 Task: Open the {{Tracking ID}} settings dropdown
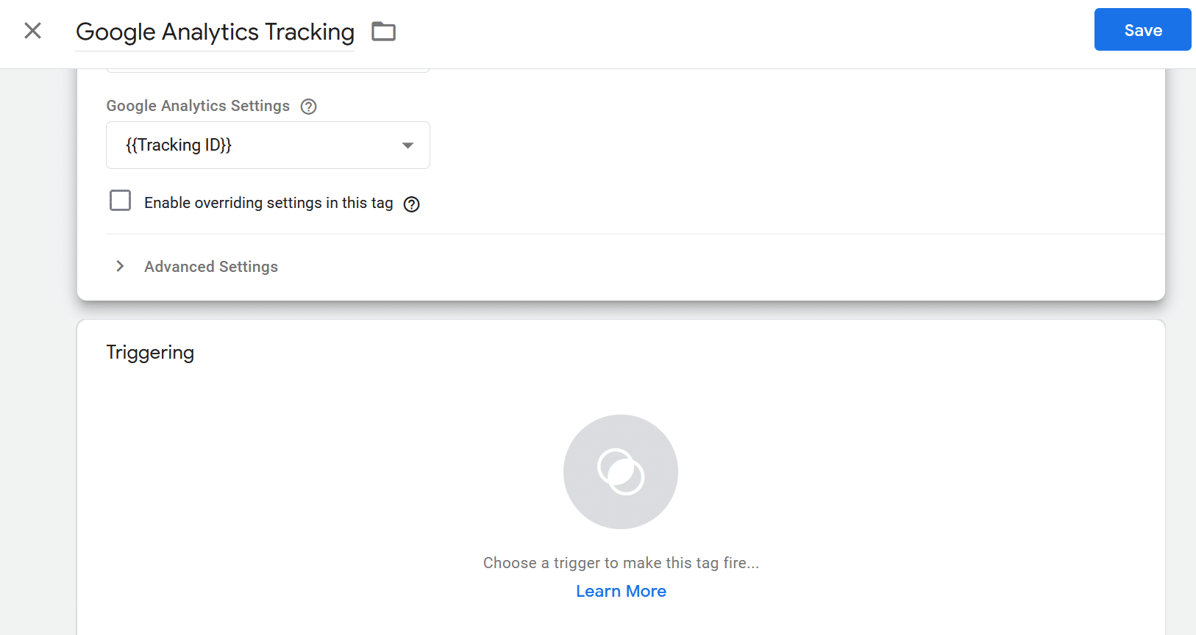pos(268,146)
